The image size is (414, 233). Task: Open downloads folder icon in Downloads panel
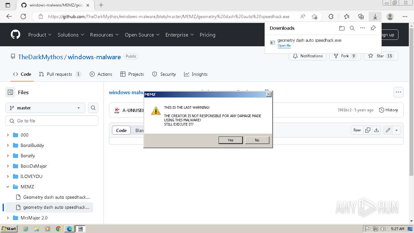coord(342,28)
